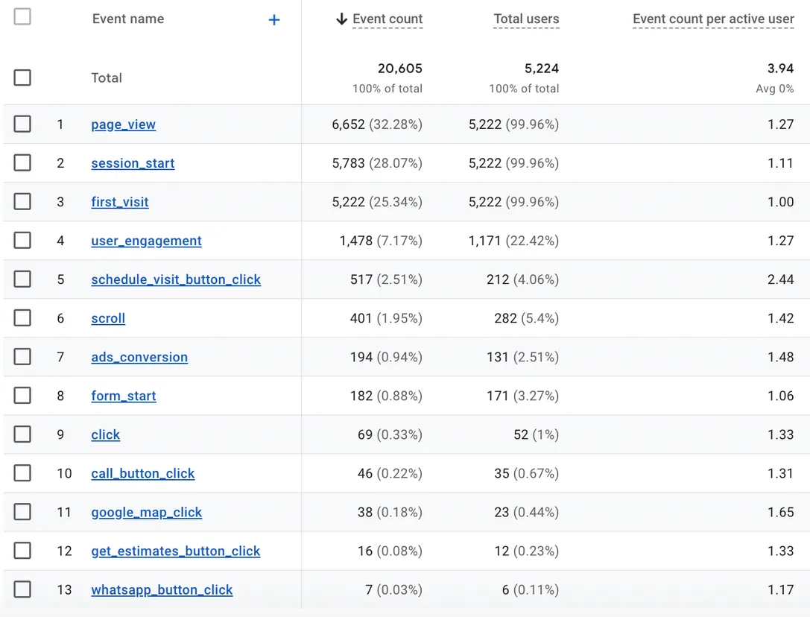
Task: Select the scroll row checkbox
Action: tap(22, 317)
